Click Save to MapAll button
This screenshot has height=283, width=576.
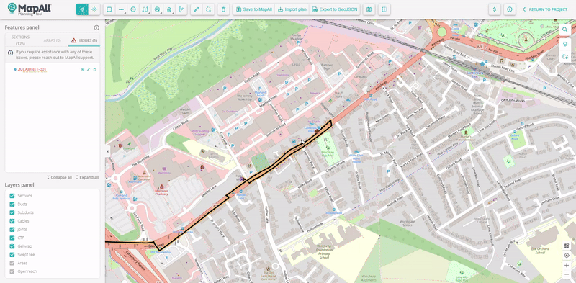pos(254,9)
